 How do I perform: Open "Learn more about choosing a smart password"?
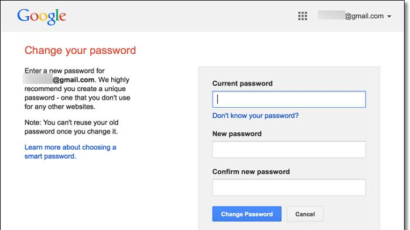[x=70, y=152]
